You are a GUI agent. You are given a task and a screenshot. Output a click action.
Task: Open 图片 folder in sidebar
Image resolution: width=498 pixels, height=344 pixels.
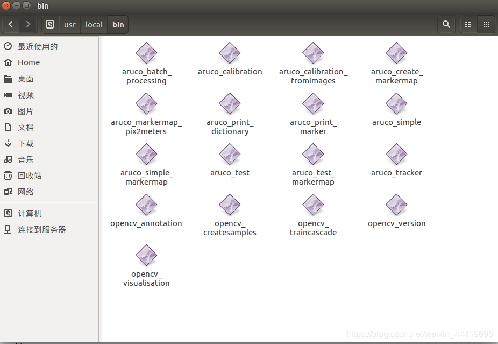point(49,111)
